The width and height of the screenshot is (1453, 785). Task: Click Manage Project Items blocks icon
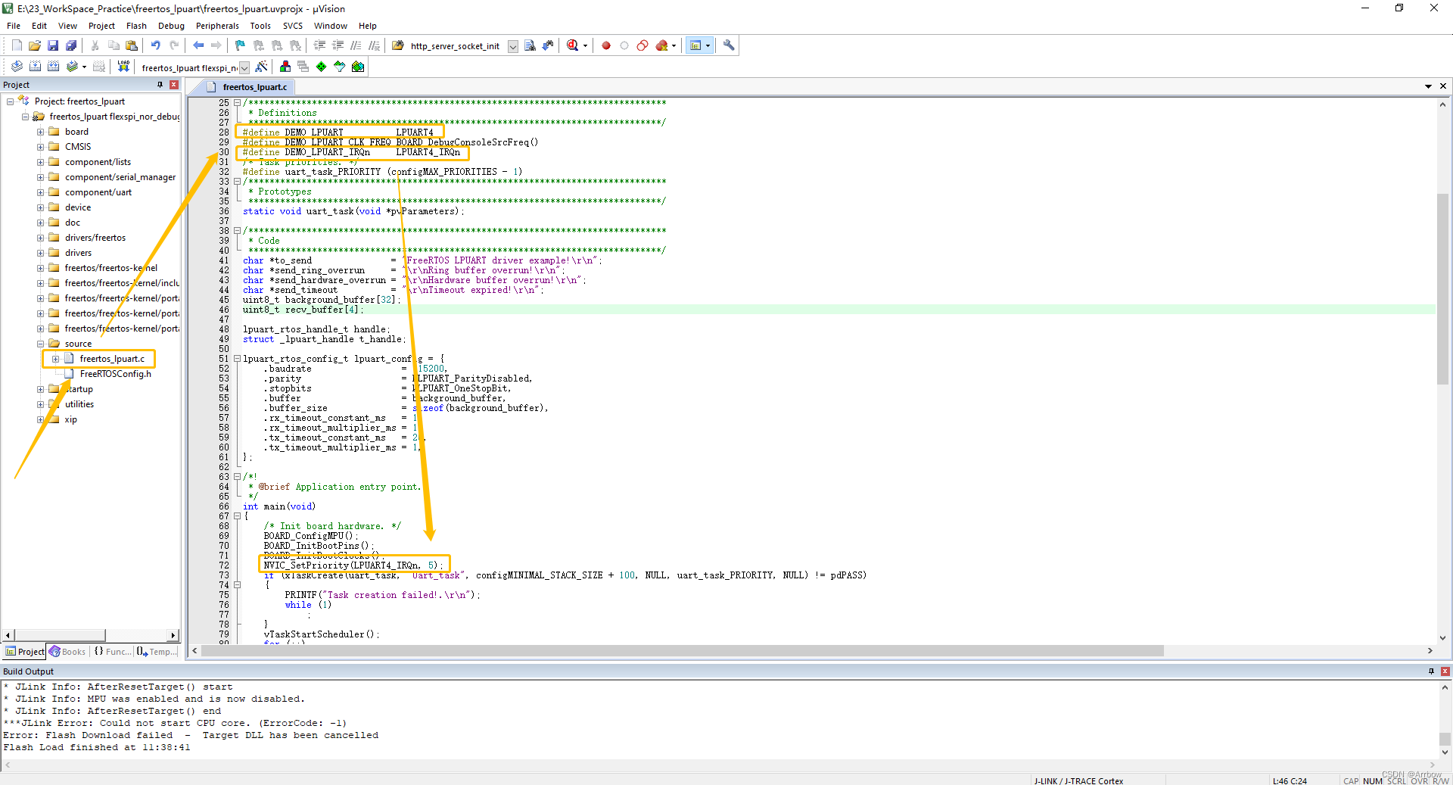pyautogui.click(x=285, y=67)
